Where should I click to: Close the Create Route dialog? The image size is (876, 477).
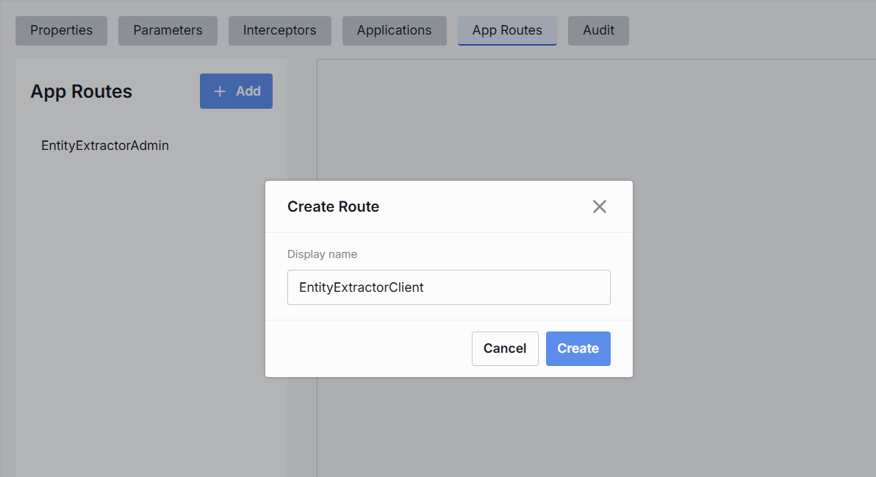(600, 207)
